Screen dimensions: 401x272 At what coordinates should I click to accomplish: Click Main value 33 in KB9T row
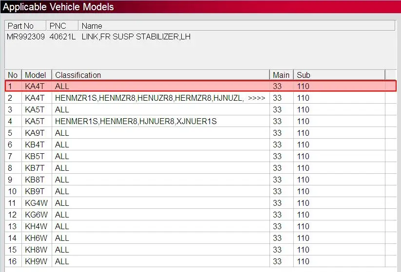277,191
